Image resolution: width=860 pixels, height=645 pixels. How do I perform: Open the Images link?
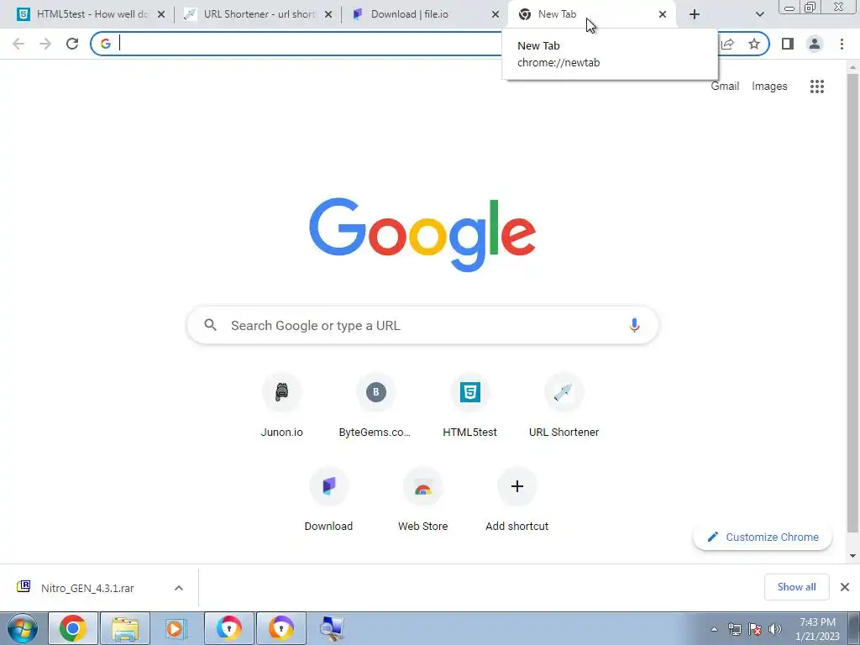click(769, 87)
